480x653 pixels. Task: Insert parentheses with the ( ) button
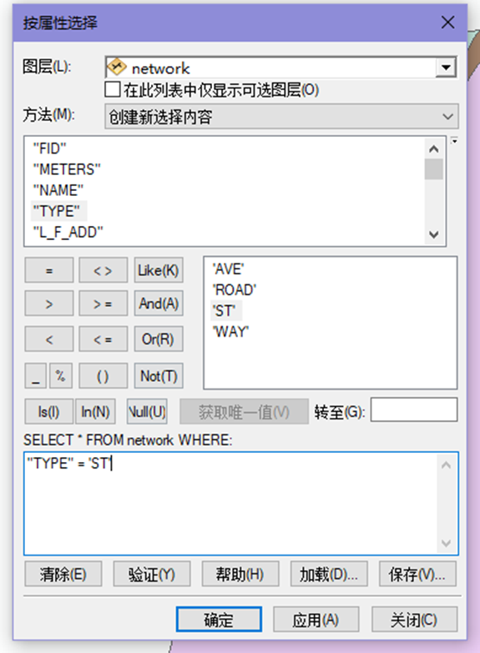(x=103, y=375)
